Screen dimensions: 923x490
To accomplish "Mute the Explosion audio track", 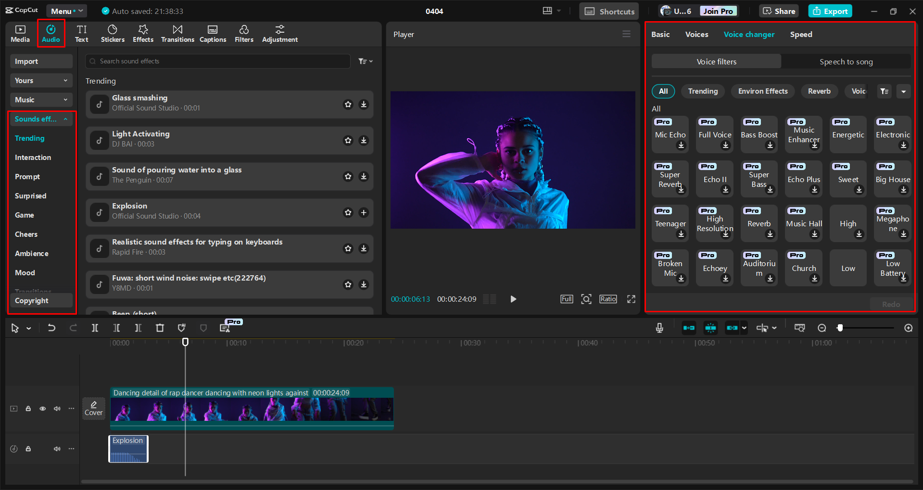I will (x=57, y=449).
